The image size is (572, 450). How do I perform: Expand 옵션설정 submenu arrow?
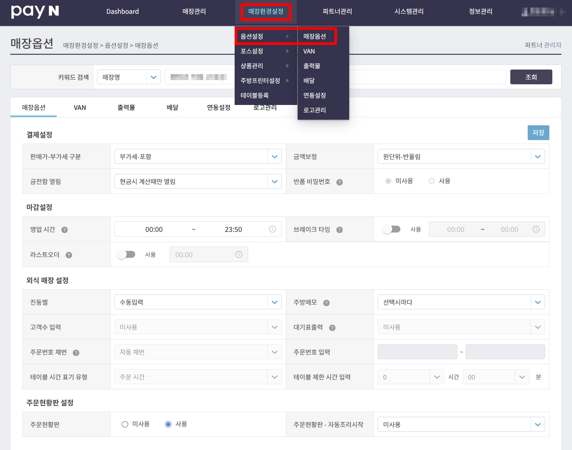coord(287,36)
